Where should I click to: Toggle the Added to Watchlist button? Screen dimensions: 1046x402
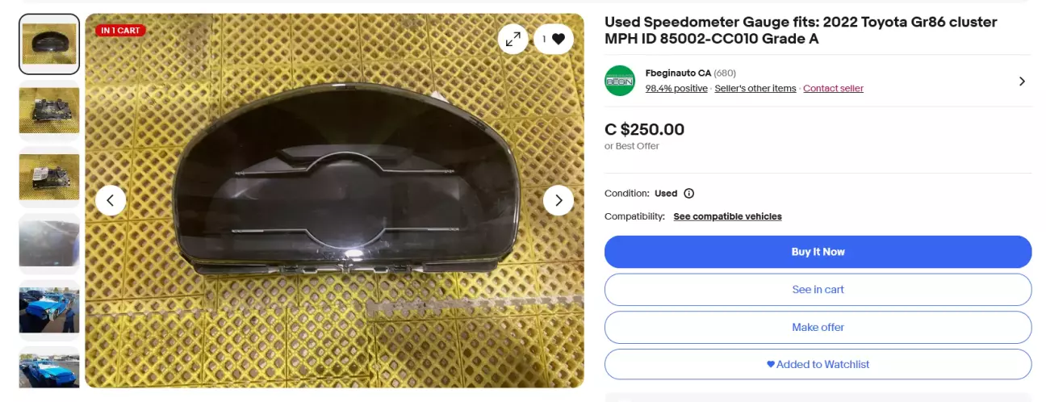point(818,364)
